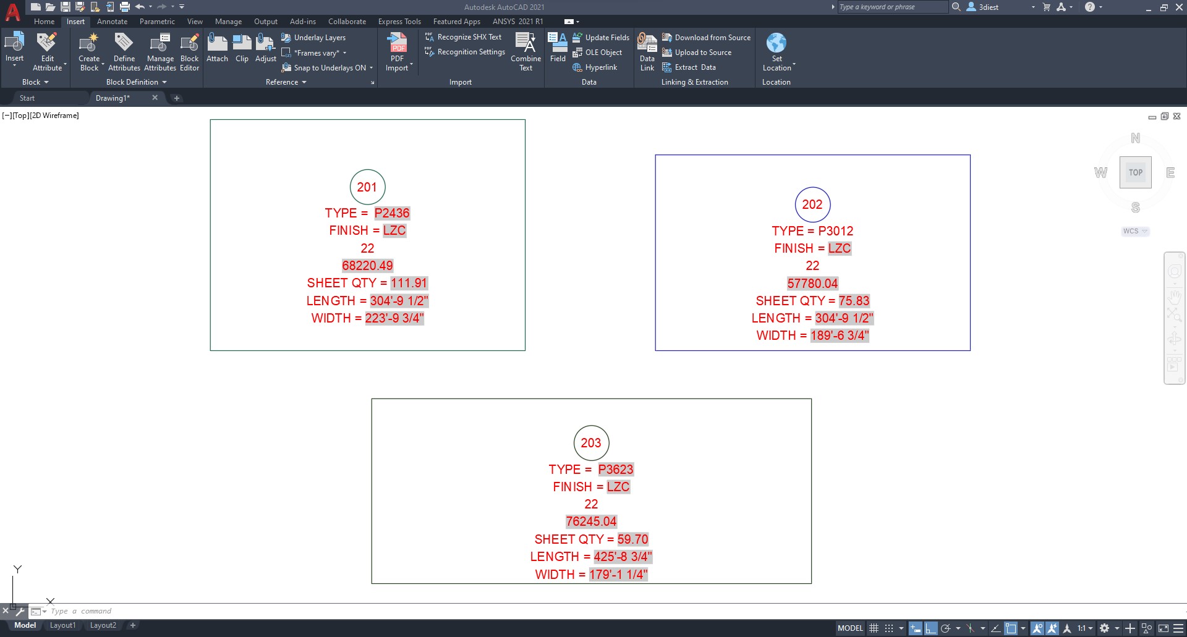The height and width of the screenshot is (637, 1187).
Task: Click the Set Location globe icon
Action: coord(776,43)
